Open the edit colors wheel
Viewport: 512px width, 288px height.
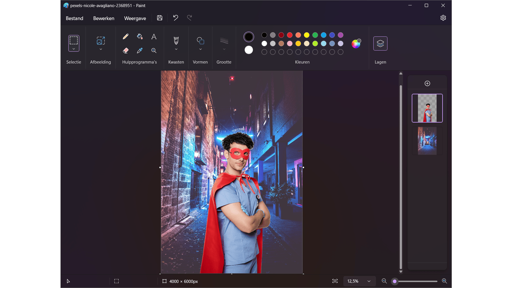click(x=356, y=43)
